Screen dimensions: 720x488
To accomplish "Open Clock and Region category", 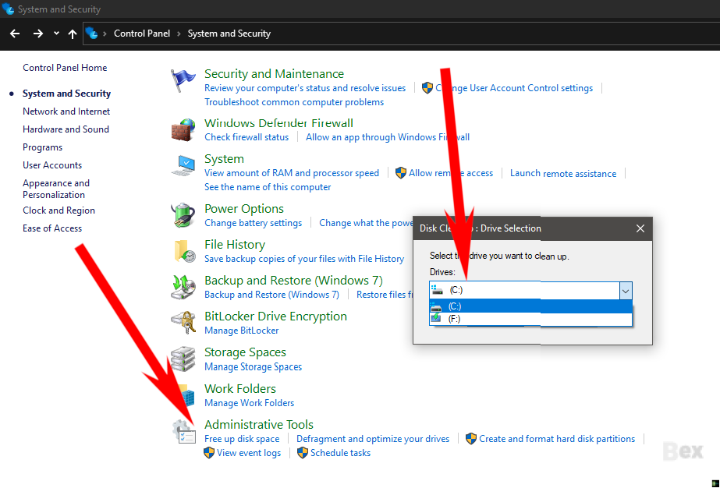I will pyautogui.click(x=59, y=210).
